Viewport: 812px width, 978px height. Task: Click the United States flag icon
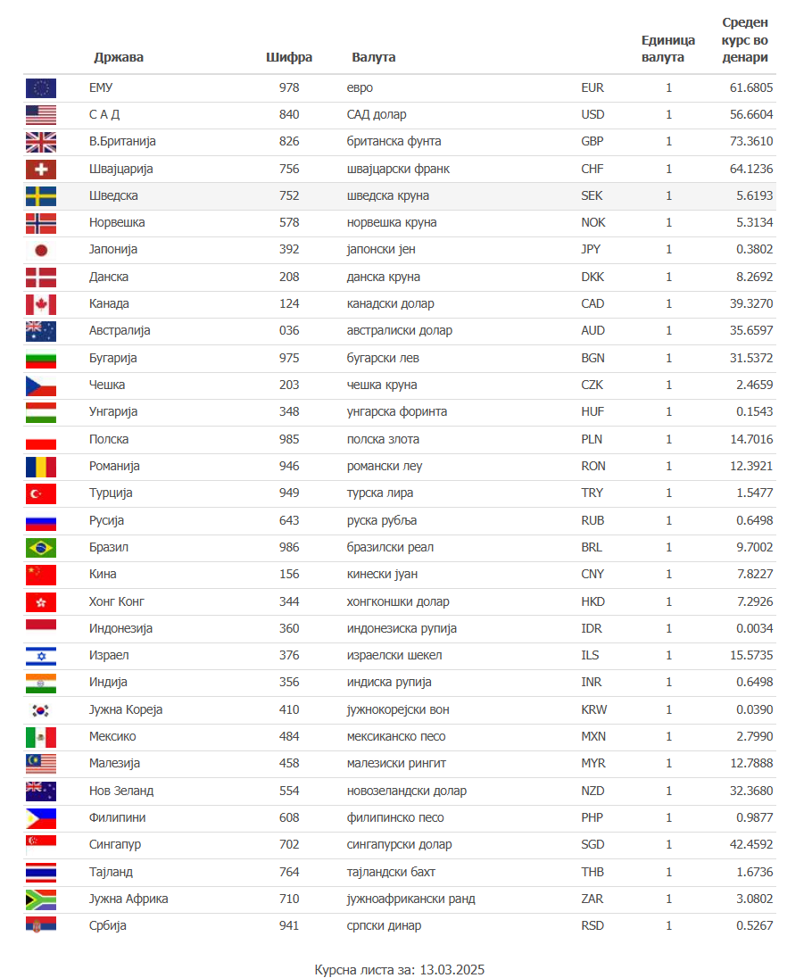coord(41,114)
